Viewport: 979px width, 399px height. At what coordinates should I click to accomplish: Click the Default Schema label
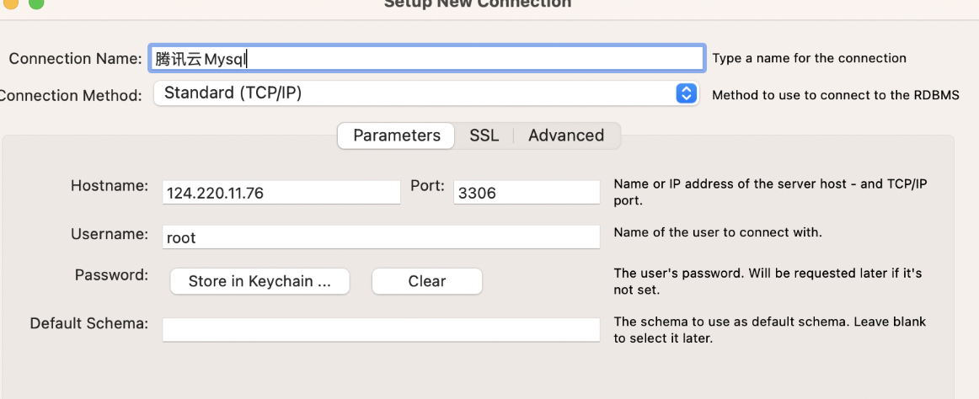89,323
